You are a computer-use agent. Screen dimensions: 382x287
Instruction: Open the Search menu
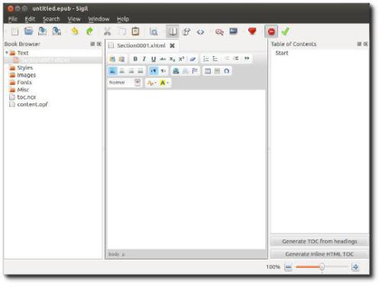tap(51, 19)
